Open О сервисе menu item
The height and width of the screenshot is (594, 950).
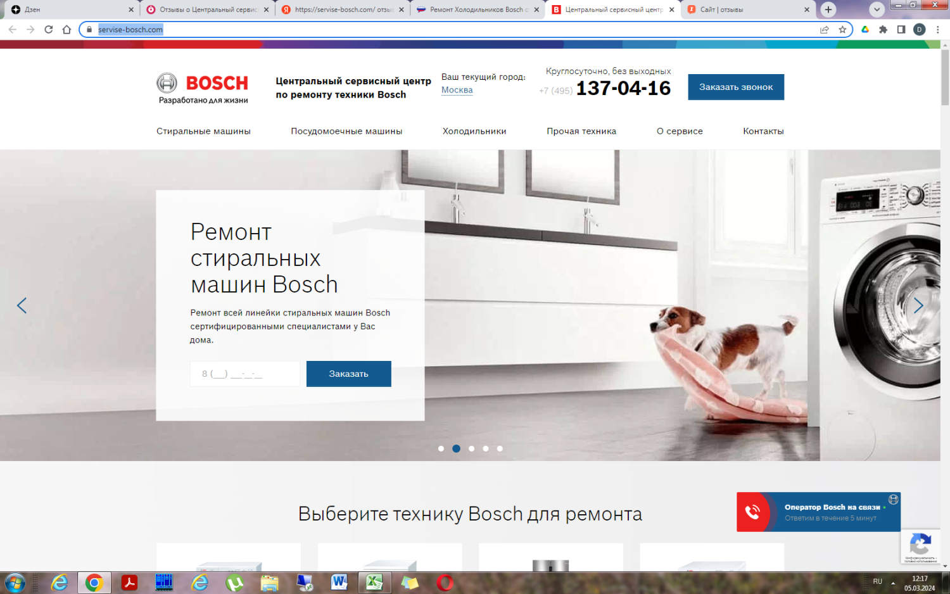point(680,131)
